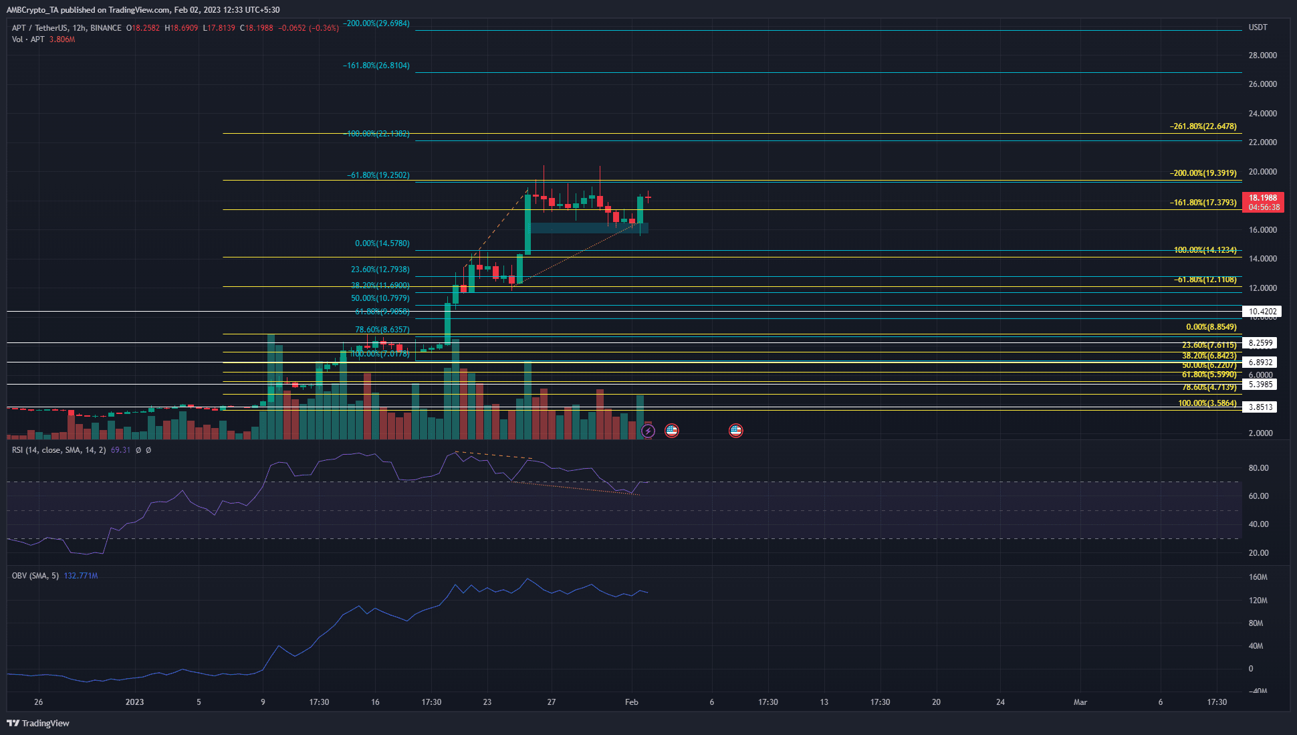Click the 160M tick on OBV axis
The image size is (1297, 735).
pos(1258,577)
